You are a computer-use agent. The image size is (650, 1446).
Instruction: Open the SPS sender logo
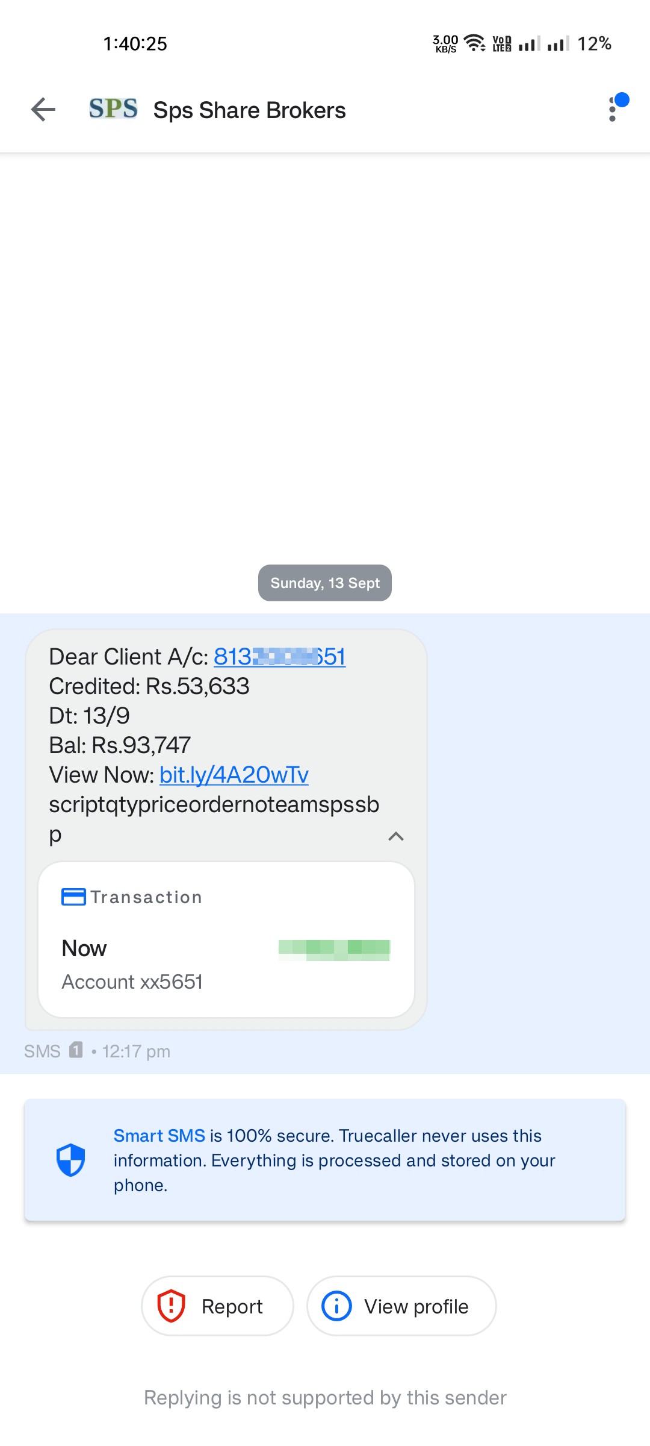coord(113,109)
